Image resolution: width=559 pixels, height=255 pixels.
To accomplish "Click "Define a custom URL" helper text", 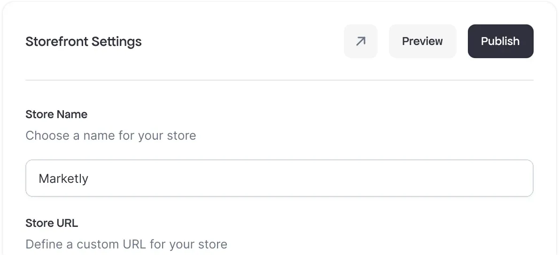I will (x=126, y=244).
